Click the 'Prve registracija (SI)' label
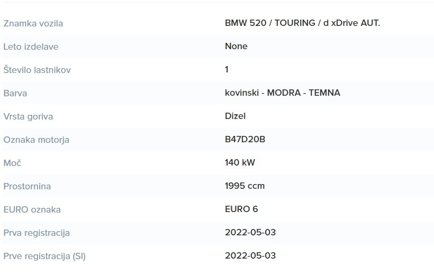This screenshot has height=275, width=434. click(x=44, y=256)
